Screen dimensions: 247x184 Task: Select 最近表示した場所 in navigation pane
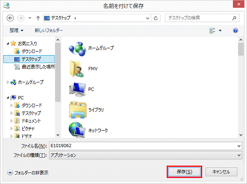click(x=38, y=67)
